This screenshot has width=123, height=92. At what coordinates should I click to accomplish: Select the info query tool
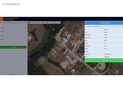click(x=39, y=22)
